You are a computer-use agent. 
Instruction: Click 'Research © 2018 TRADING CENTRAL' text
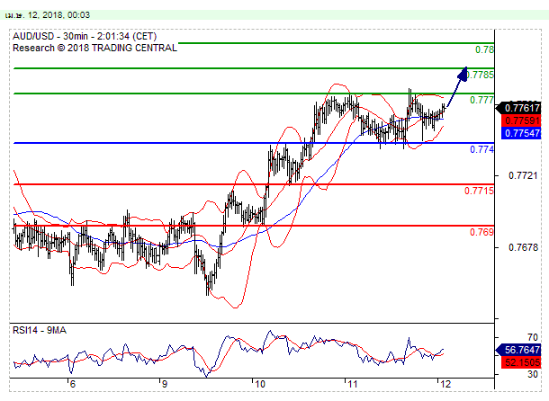pyautogui.click(x=94, y=48)
